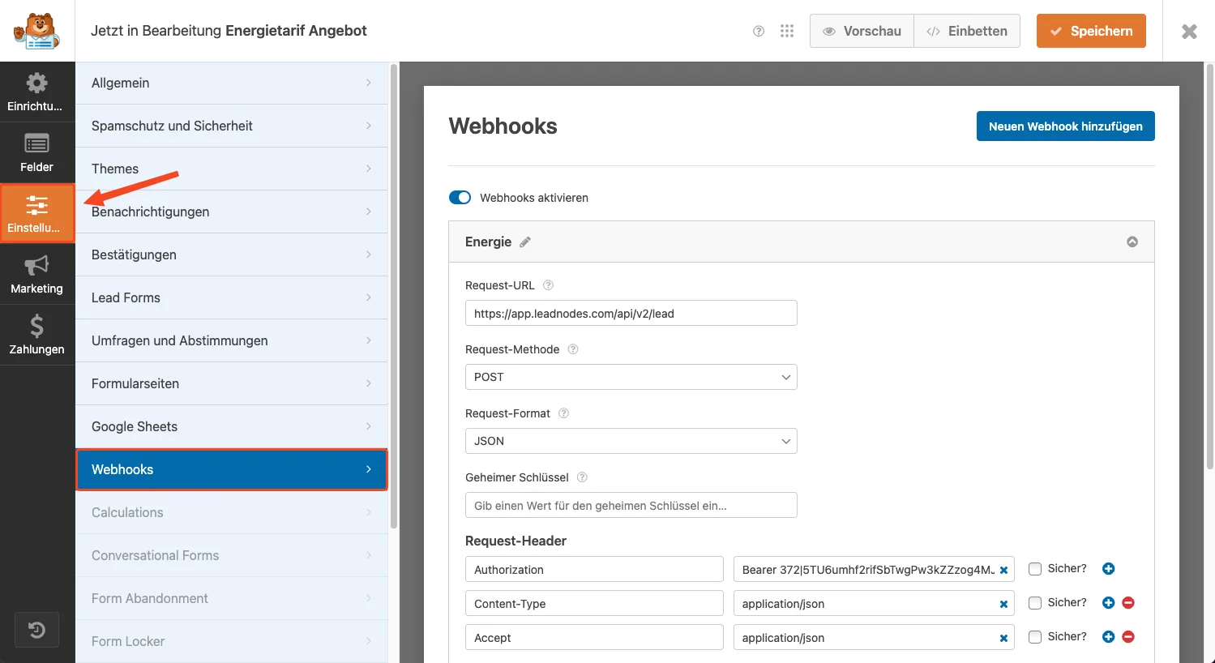Open the Allgemein settings section
The height and width of the screenshot is (663, 1215).
pyautogui.click(x=232, y=83)
